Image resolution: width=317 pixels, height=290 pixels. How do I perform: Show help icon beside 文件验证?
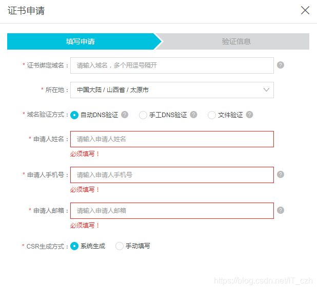[249, 115]
